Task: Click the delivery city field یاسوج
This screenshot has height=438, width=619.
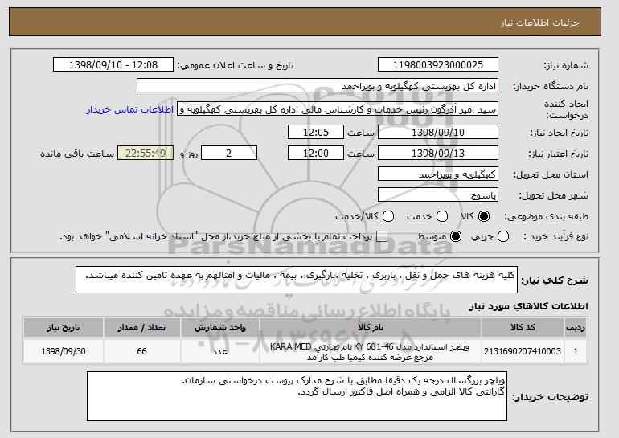Action: (438, 195)
